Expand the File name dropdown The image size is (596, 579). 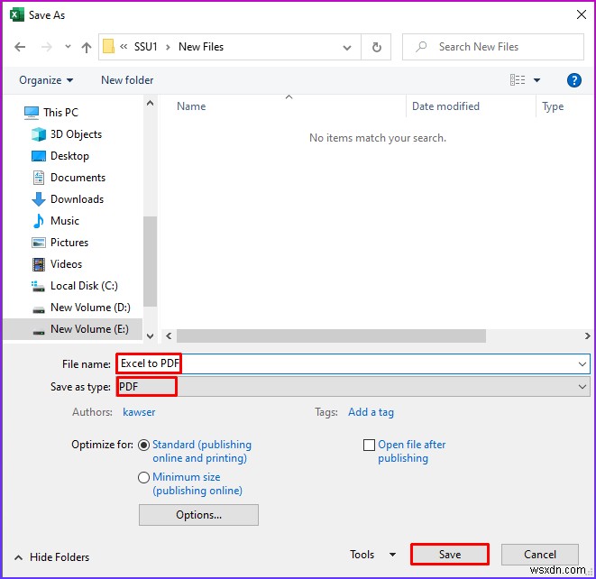click(x=582, y=364)
